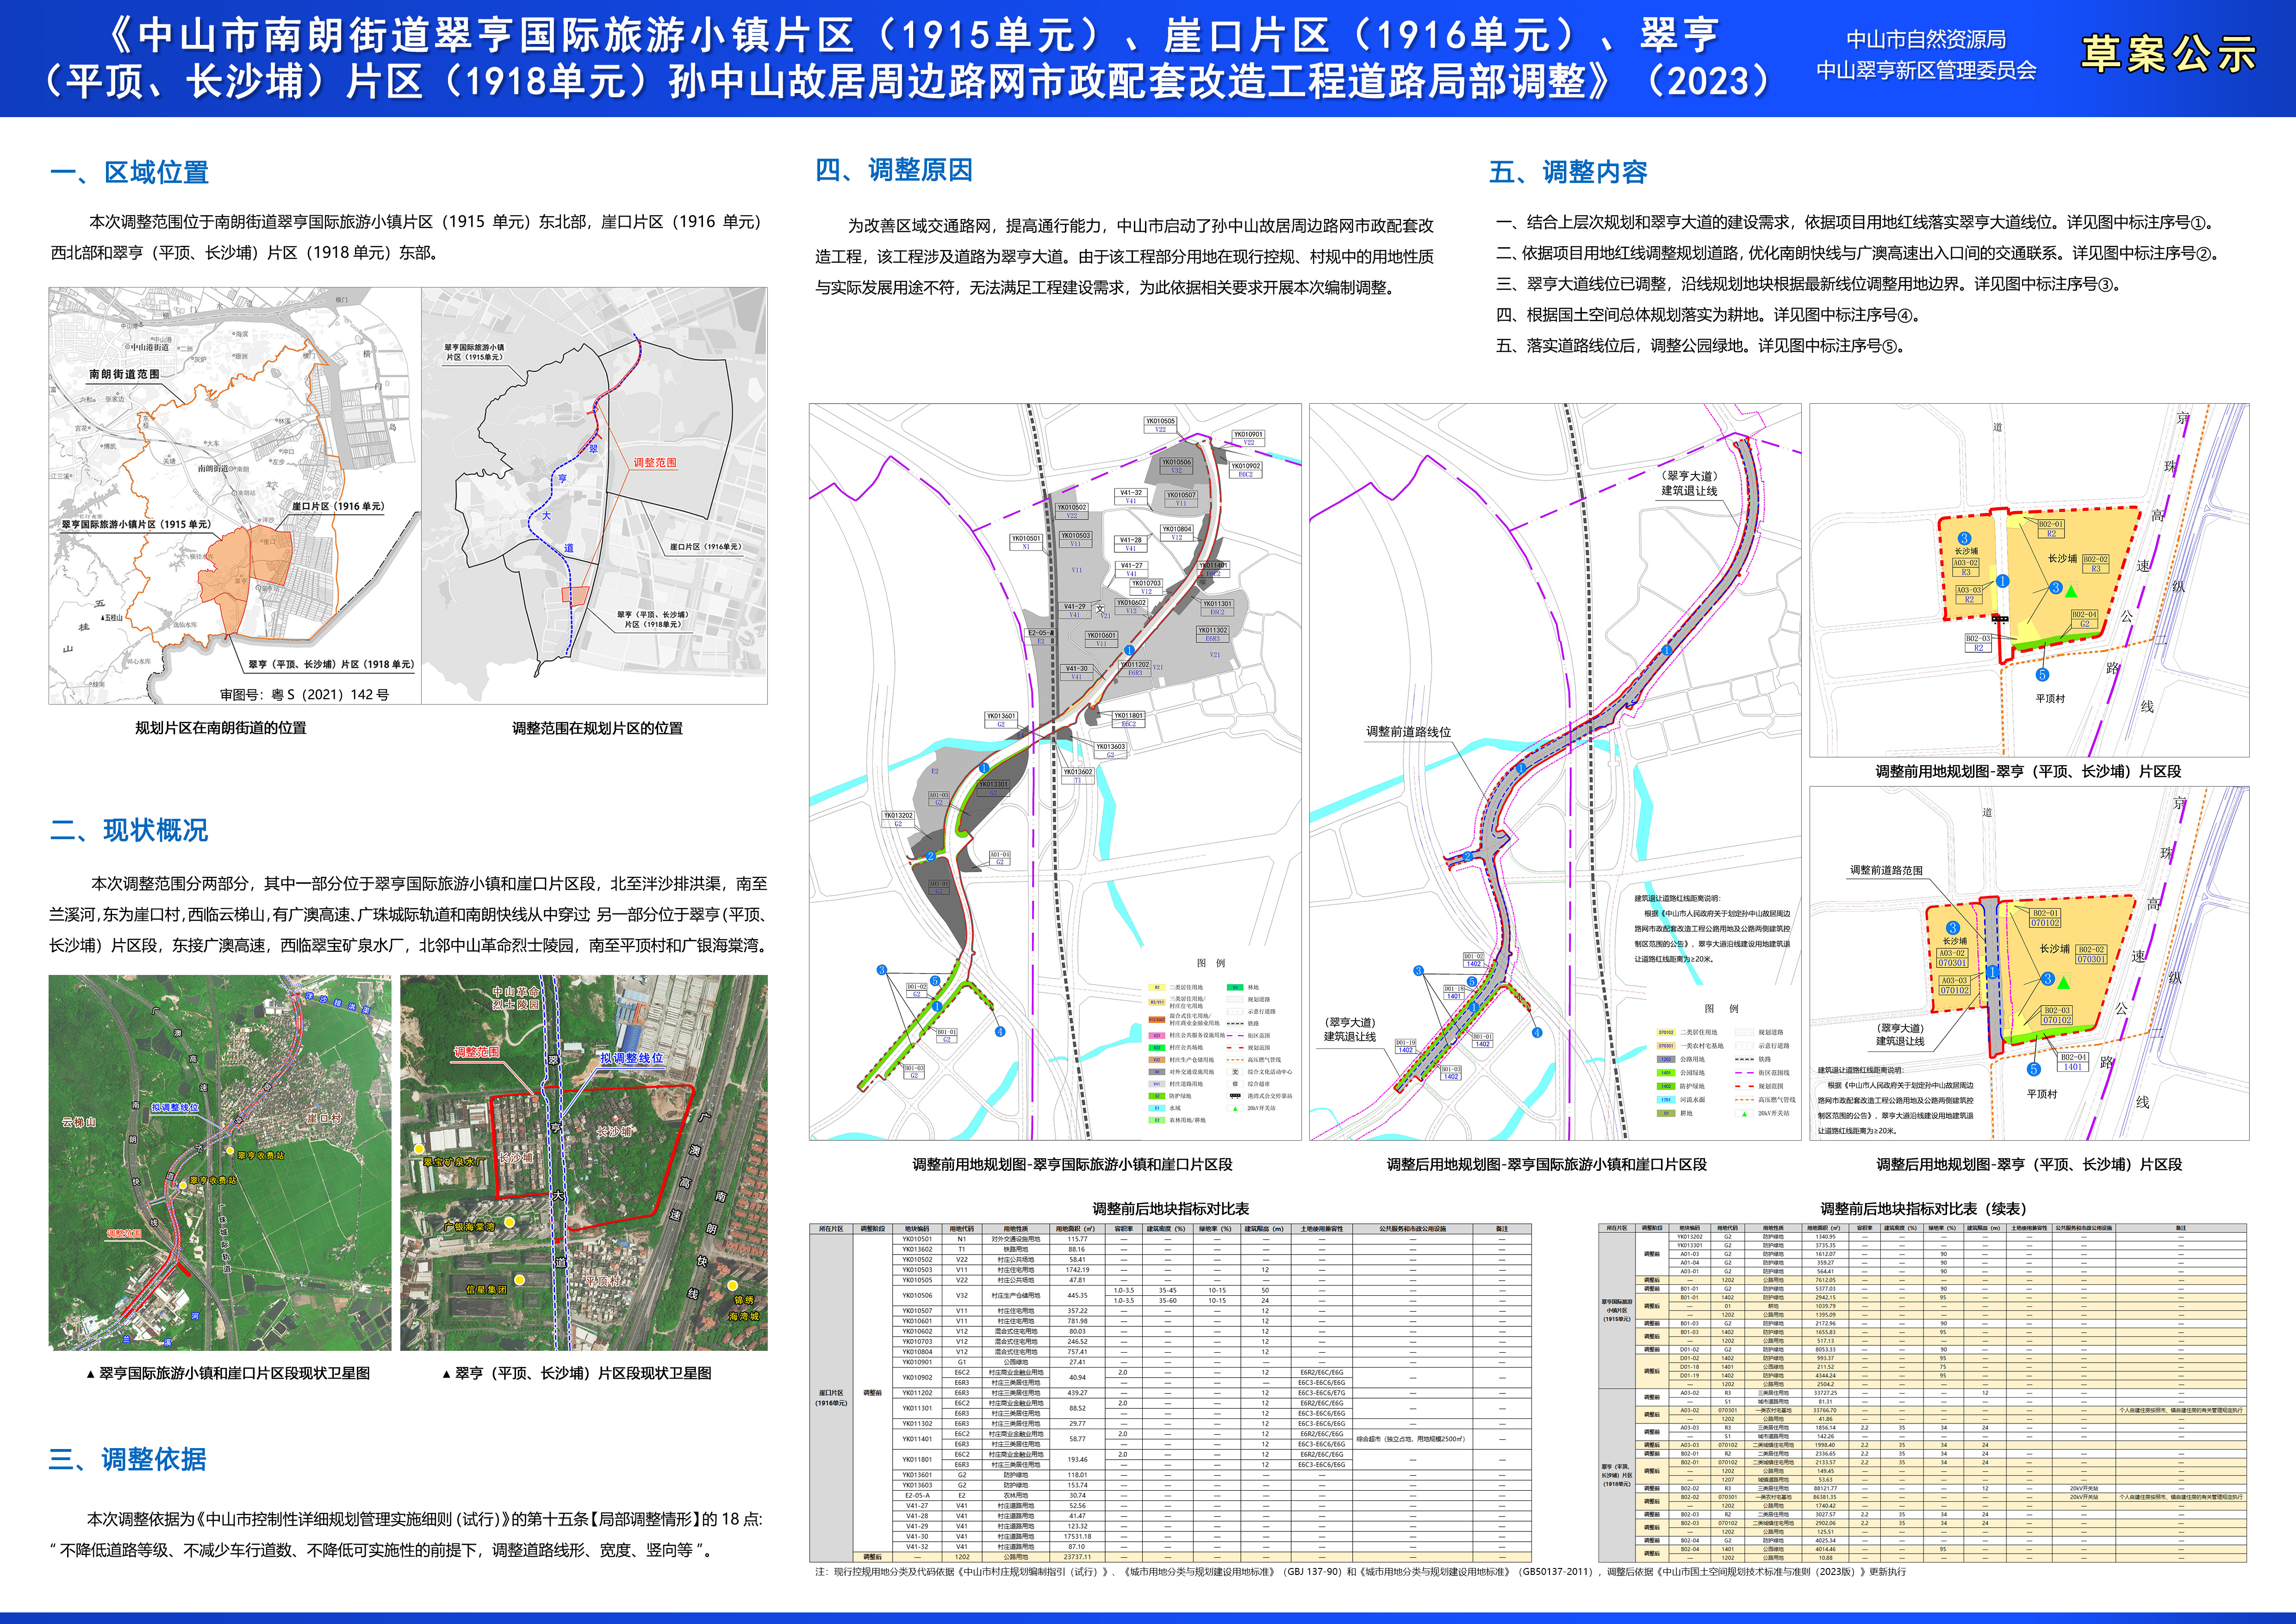Open the 长沙埔片区段现状卫星图 satellite image
The width and height of the screenshot is (2296, 1624).
pyautogui.click(x=584, y=1162)
